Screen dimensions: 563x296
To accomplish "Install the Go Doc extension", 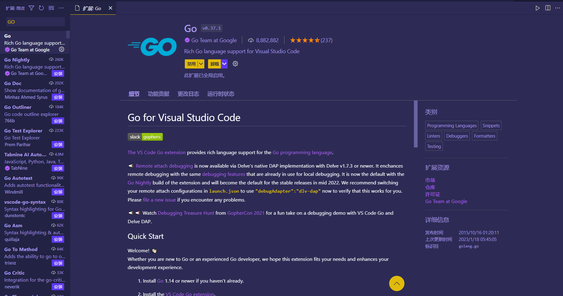I will tap(58, 97).
